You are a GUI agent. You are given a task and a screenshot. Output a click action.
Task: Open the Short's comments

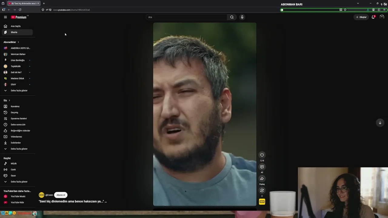pos(262,167)
